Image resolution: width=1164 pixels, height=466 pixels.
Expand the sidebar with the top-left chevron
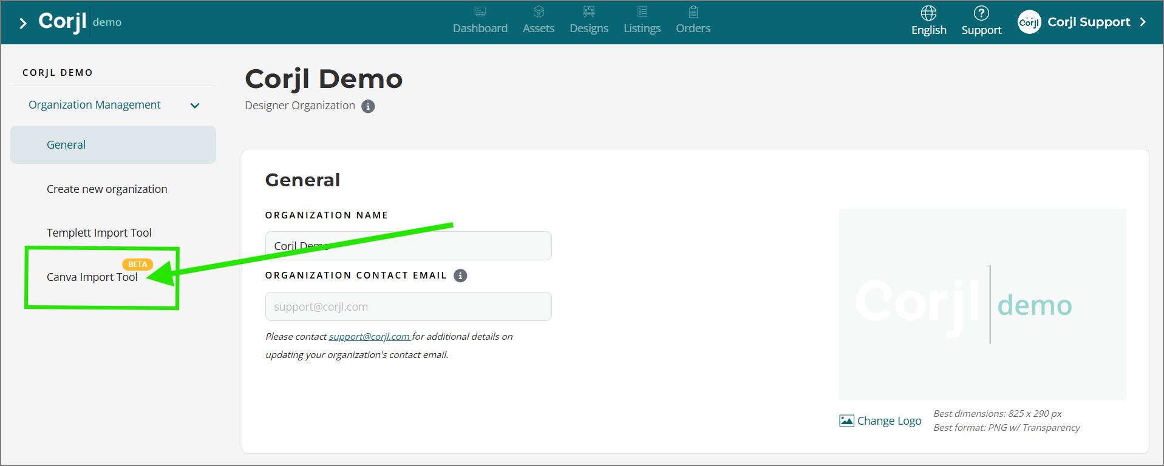point(23,23)
